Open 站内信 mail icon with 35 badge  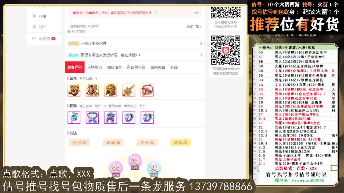[x=34, y=39]
